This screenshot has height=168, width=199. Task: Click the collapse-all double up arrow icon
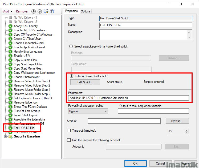click(34, 11)
